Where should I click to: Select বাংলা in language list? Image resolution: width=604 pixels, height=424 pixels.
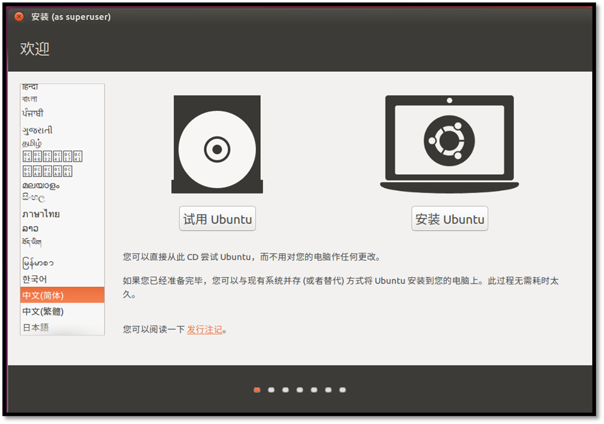pos(63,99)
